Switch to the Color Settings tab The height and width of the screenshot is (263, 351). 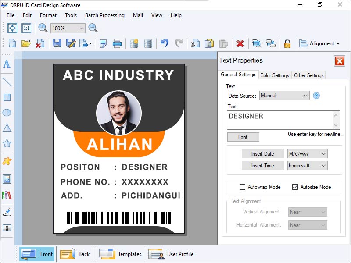pyautogui.click(x=275, y=75)
